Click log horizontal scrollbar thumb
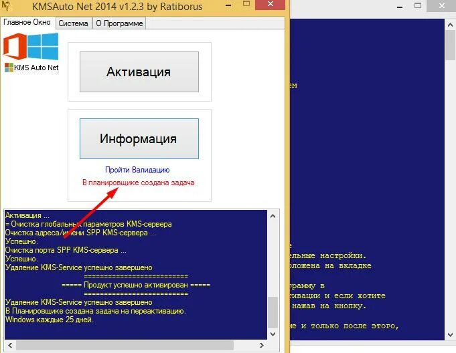The height and width of the screenshot is (353, 456). tap(125, 345)
